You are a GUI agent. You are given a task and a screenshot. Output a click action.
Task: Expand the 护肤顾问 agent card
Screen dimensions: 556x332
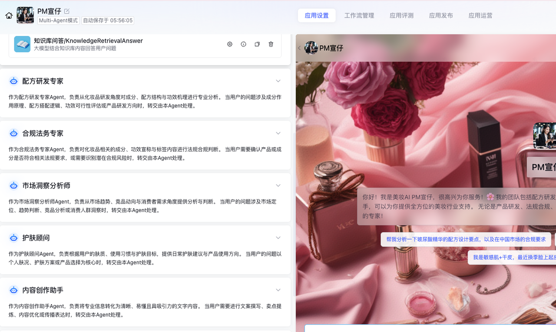pos(278,238)
